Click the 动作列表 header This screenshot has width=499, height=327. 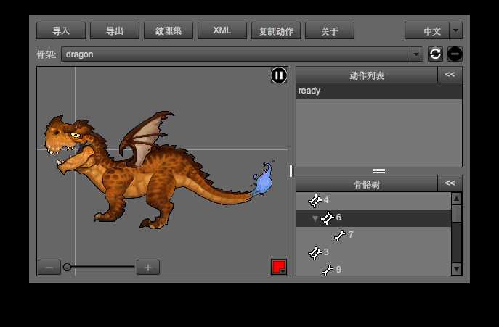click(x=367, y=75)
